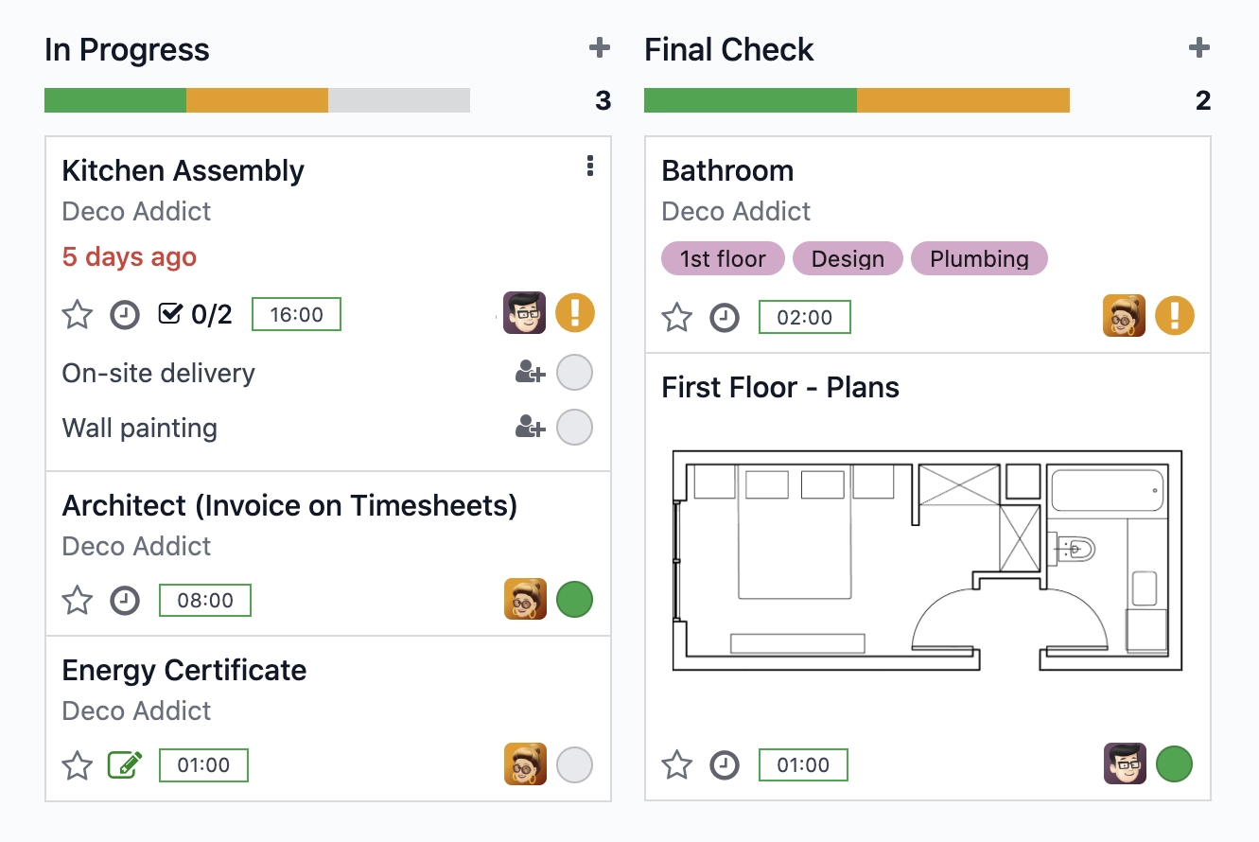Change state via orange exclamation on Kitchen Assembly
1259x842 pixels.
575,311
